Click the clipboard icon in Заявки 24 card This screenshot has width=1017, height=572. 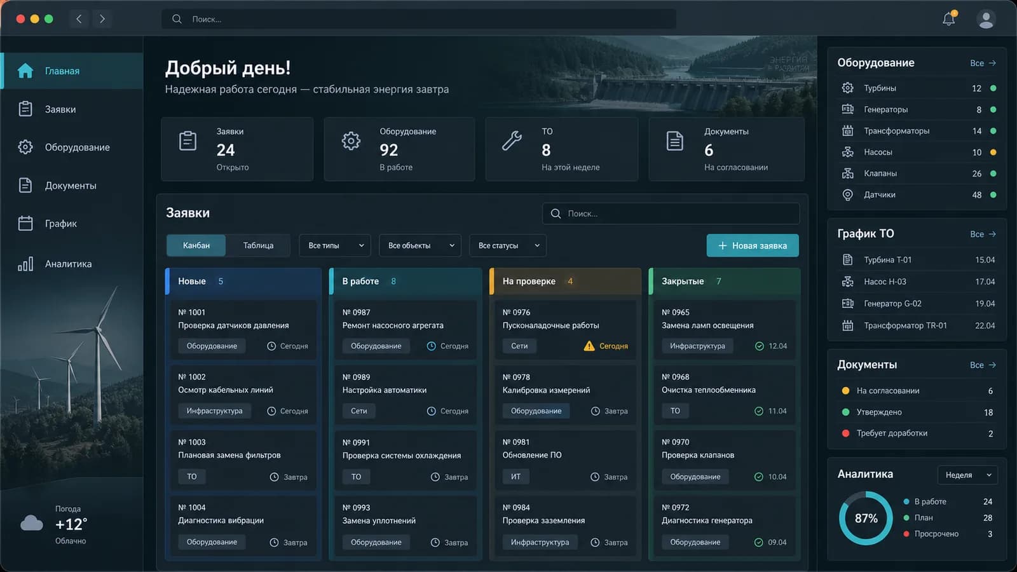[x=188, y=140]
